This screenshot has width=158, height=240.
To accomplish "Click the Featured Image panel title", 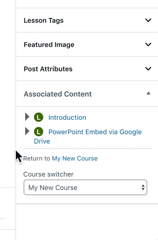I will click(x=49, y=45).
